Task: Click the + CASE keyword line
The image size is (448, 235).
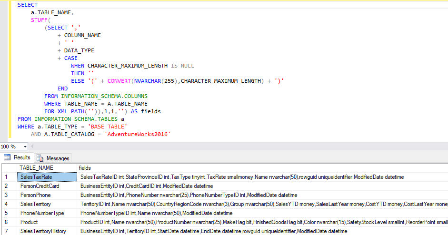Action: tap(68, 58)
